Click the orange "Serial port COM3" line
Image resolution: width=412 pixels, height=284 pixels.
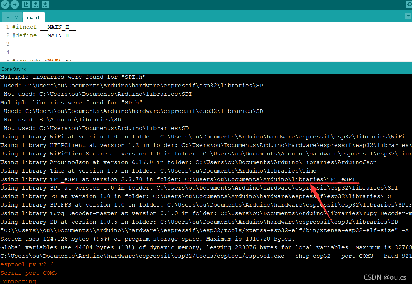point(29,273)
